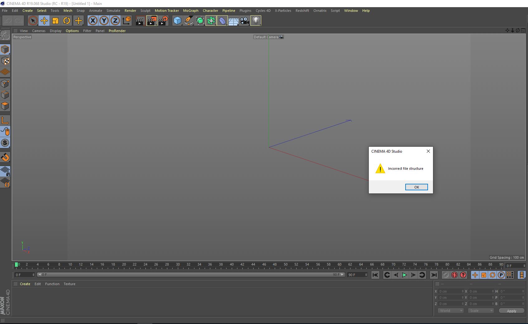Viewport: 528px width, 324px height.
Task: Toggle Y axis lock
Action: tap(104, 21)
